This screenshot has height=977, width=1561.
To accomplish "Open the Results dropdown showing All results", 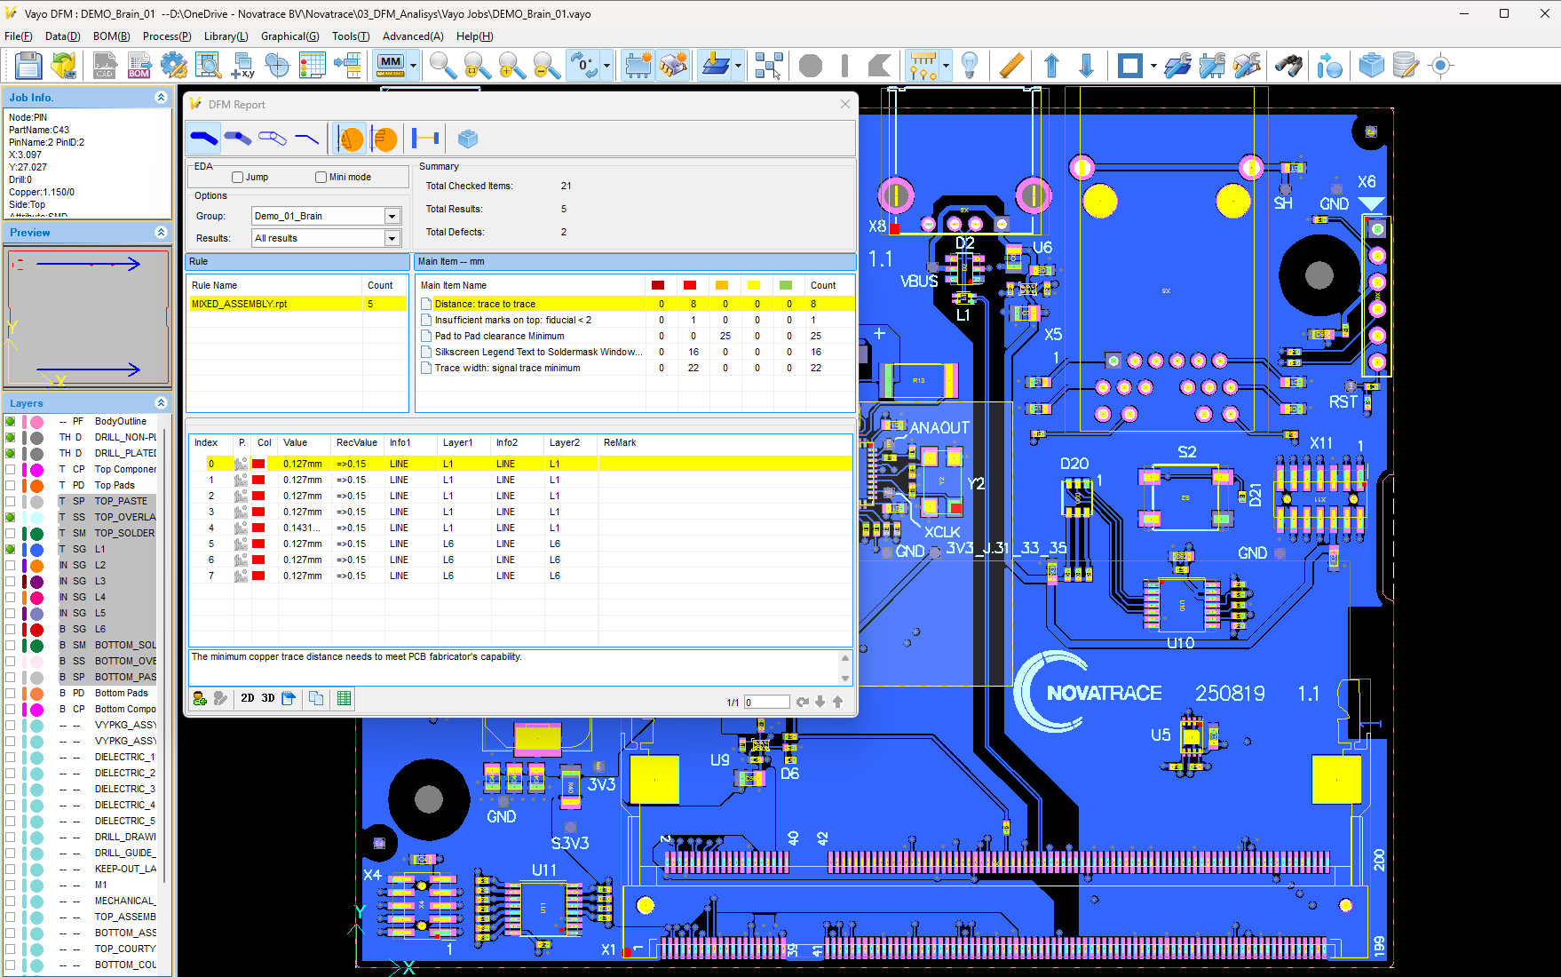I will (392, 239).
